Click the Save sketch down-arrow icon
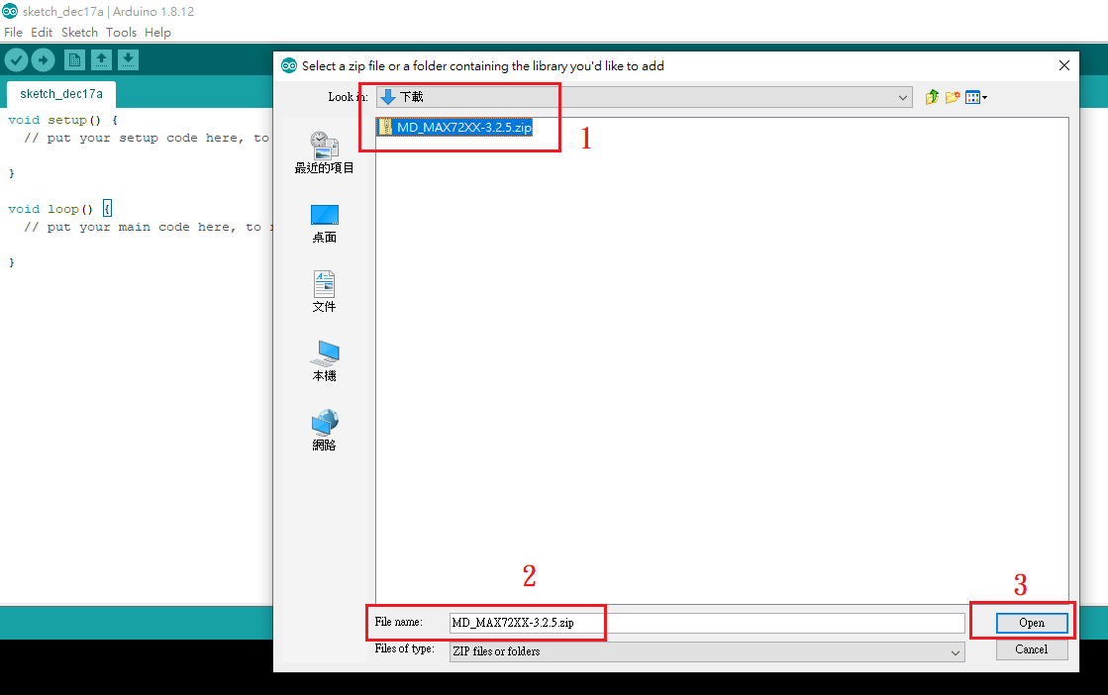Image resolution: width=1108 pixels, height=695 pixels. 128,60
